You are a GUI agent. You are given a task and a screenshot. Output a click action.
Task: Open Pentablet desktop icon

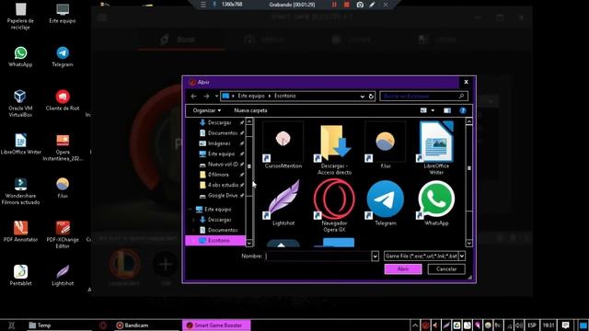click(20, 276)
